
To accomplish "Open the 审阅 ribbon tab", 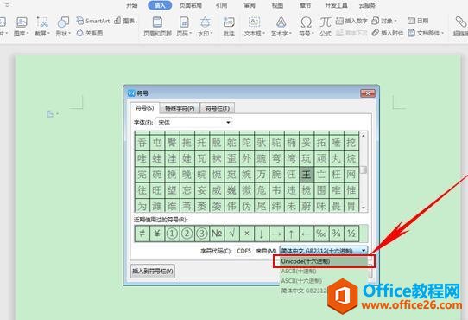I will click(x=250, y=5).
